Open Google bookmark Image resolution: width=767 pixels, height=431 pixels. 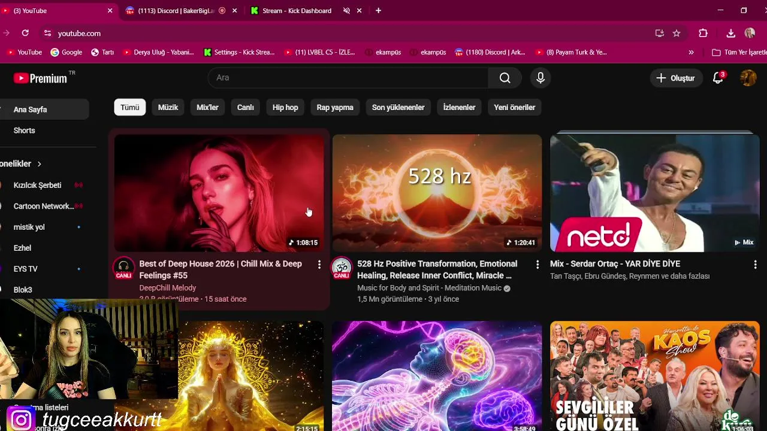(66, 52)
